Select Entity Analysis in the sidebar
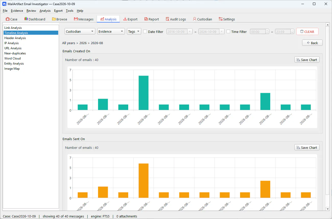 (31, 64)
